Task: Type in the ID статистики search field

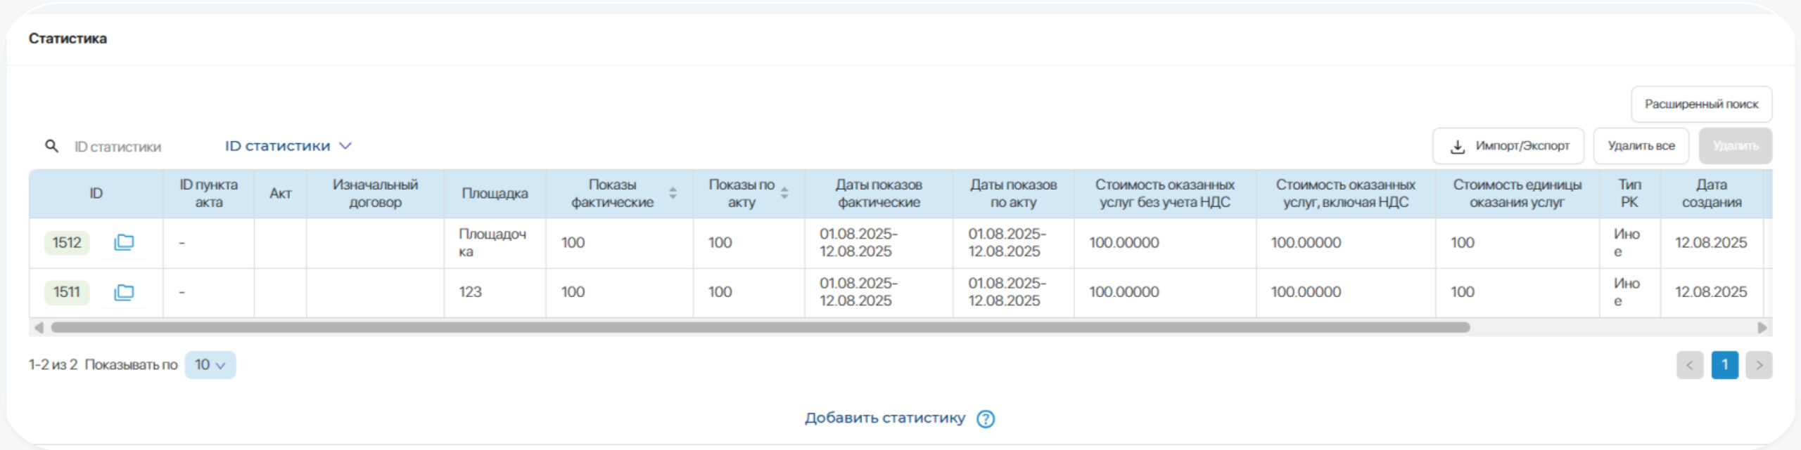Action: coord(134,147)
